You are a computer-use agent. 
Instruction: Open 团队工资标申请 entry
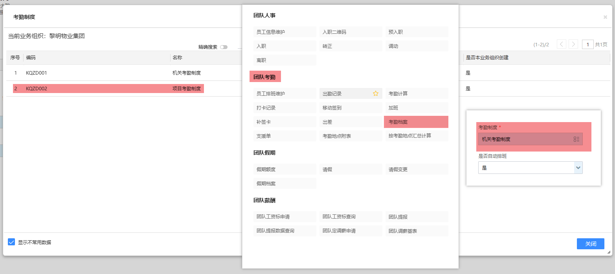click(x=285, y=217)
